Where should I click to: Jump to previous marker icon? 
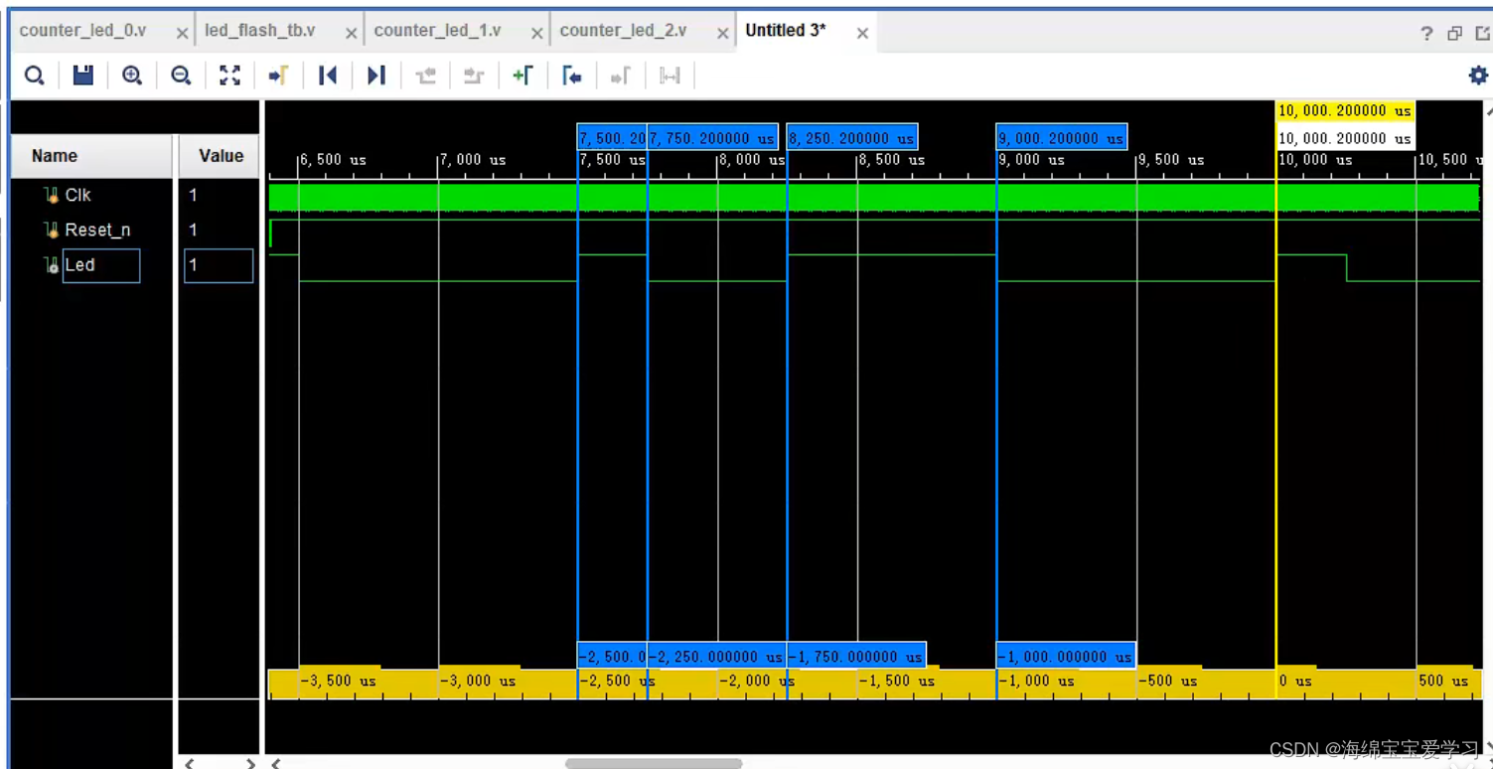(571, 76)
